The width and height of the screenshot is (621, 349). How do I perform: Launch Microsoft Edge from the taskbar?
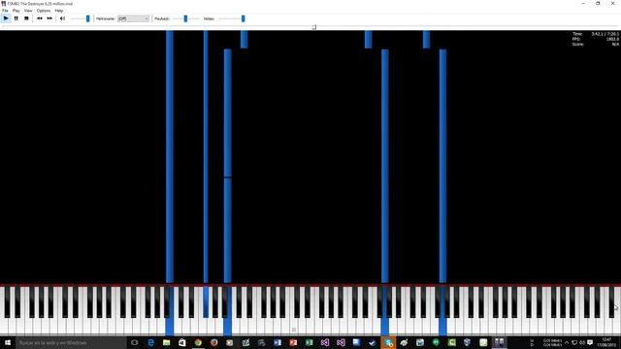coord(150,342)
